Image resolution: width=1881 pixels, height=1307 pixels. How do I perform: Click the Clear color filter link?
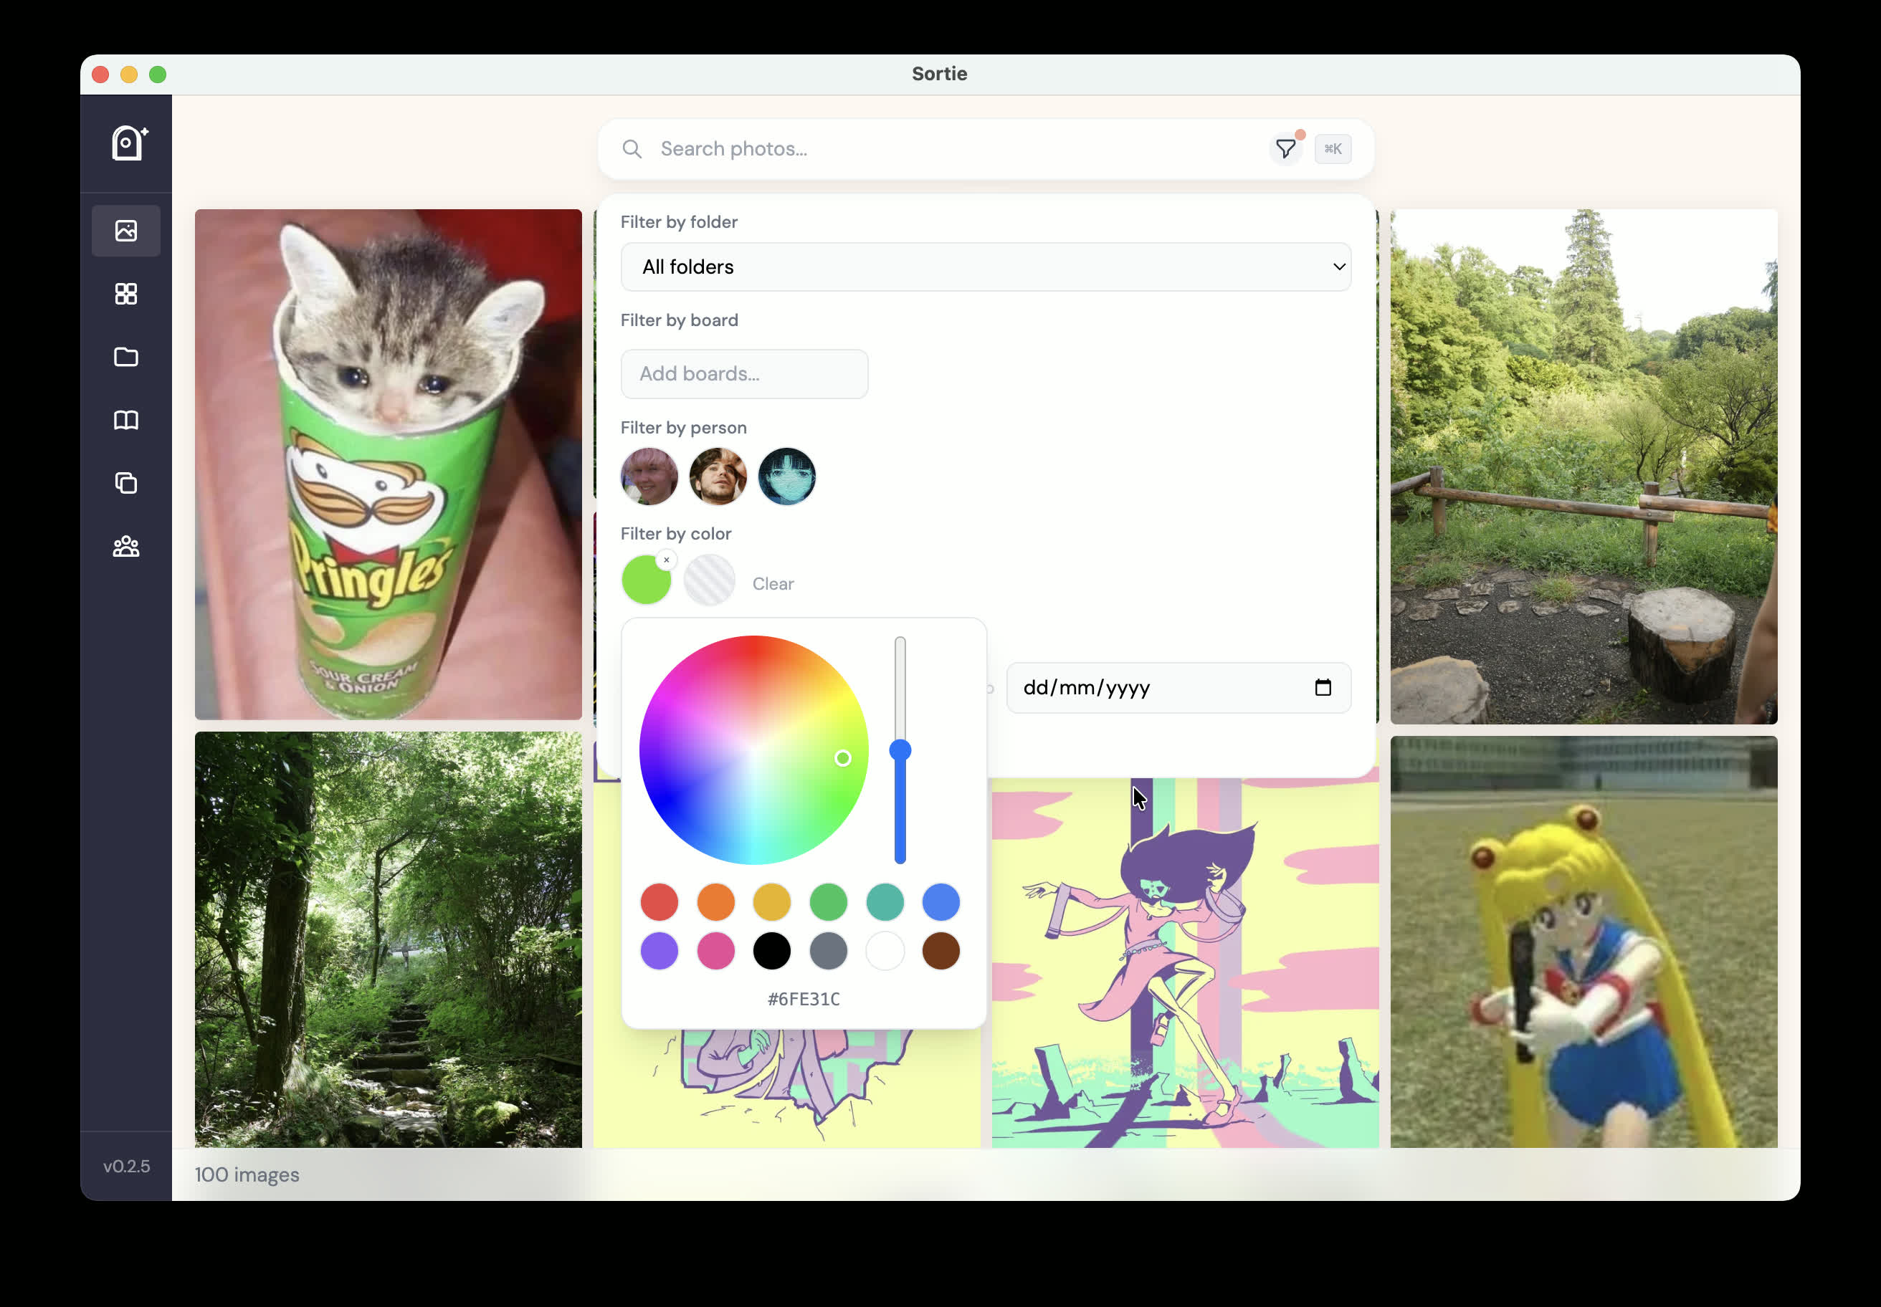(x=773, y=584)
